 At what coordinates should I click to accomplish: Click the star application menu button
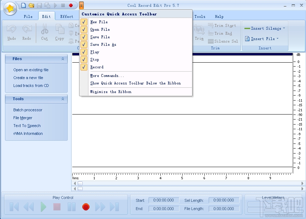(x=10, y=8)
